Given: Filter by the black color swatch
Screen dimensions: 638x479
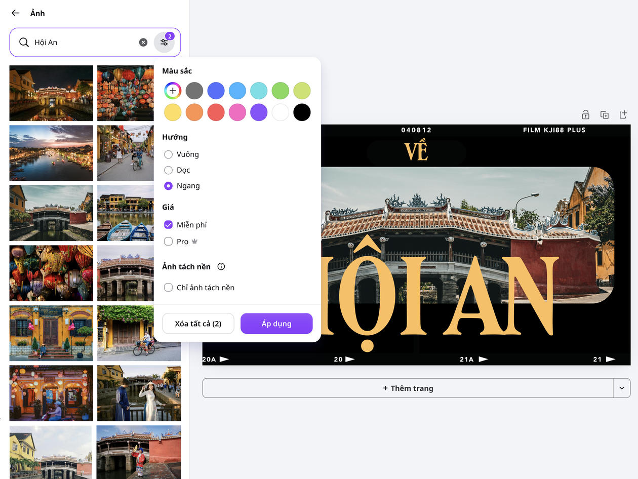Looking at the screenshot, I should click(x=302, y=112).
